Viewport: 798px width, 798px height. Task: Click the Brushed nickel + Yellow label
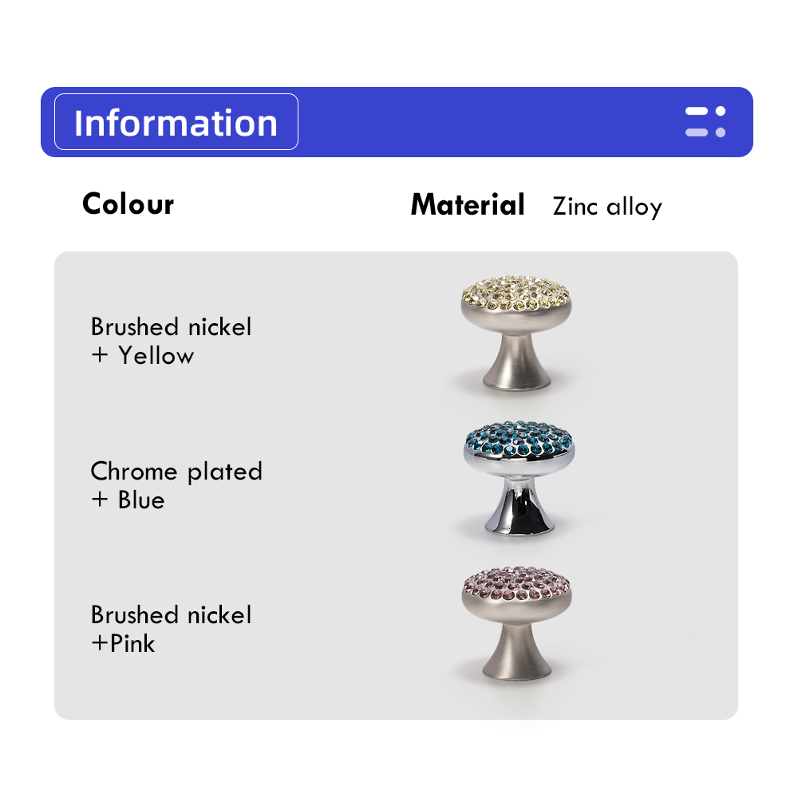171,341
